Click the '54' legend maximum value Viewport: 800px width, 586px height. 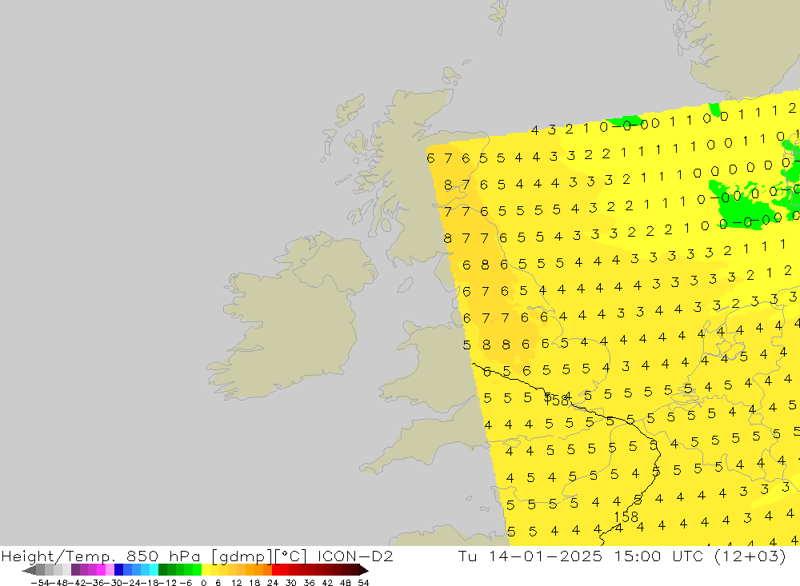363,583
